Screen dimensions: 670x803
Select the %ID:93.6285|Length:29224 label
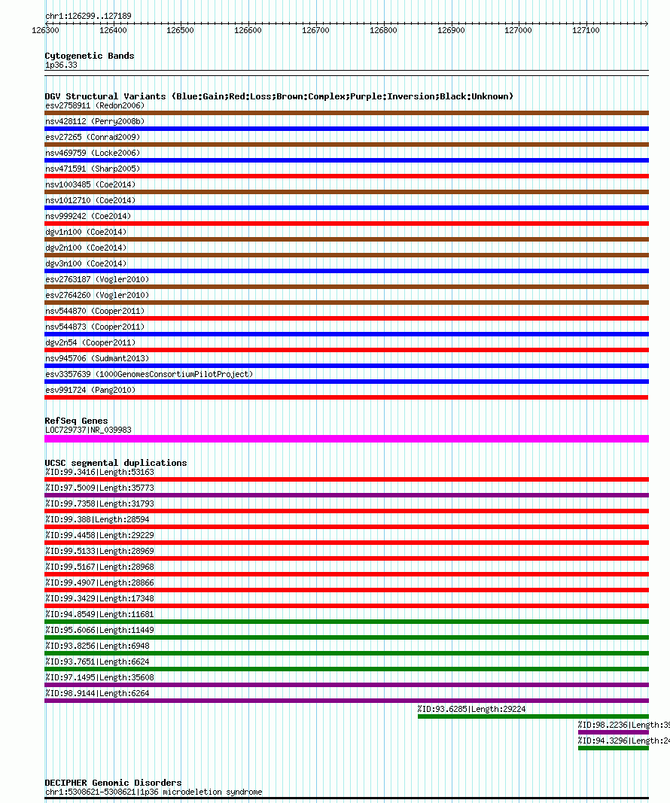[472, 709]
